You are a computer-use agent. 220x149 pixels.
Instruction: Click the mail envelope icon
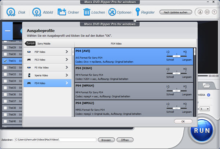[207, 12]
